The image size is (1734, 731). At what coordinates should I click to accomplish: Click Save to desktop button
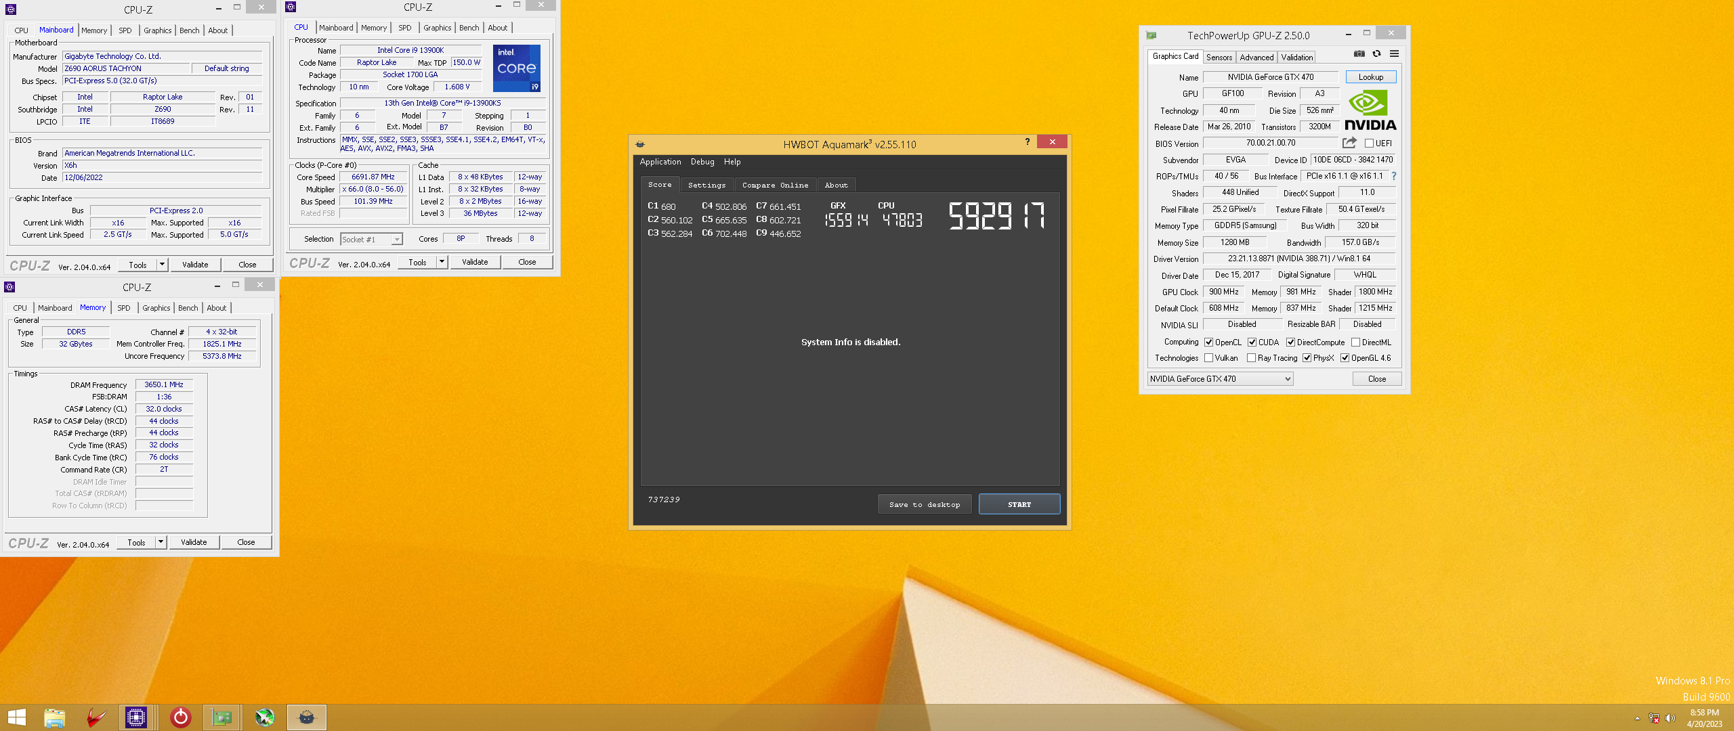925,504
